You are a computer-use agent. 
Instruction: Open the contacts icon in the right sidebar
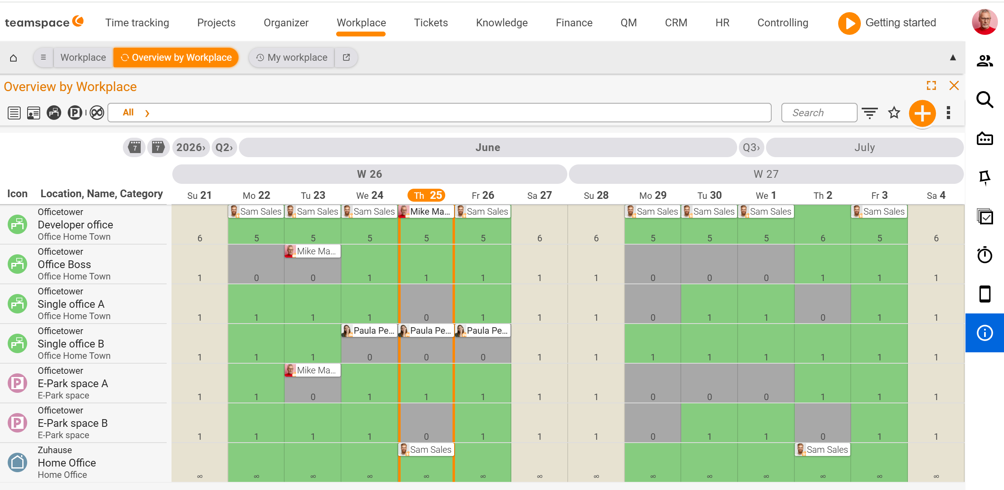coord(984,61)
